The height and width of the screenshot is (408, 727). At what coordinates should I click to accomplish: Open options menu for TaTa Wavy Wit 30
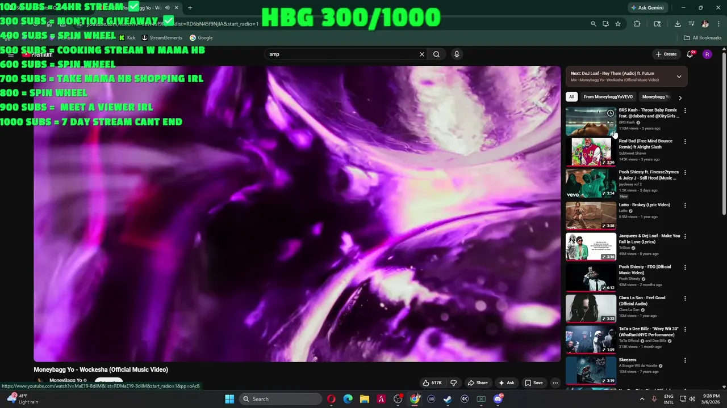[x=685, y=329]
